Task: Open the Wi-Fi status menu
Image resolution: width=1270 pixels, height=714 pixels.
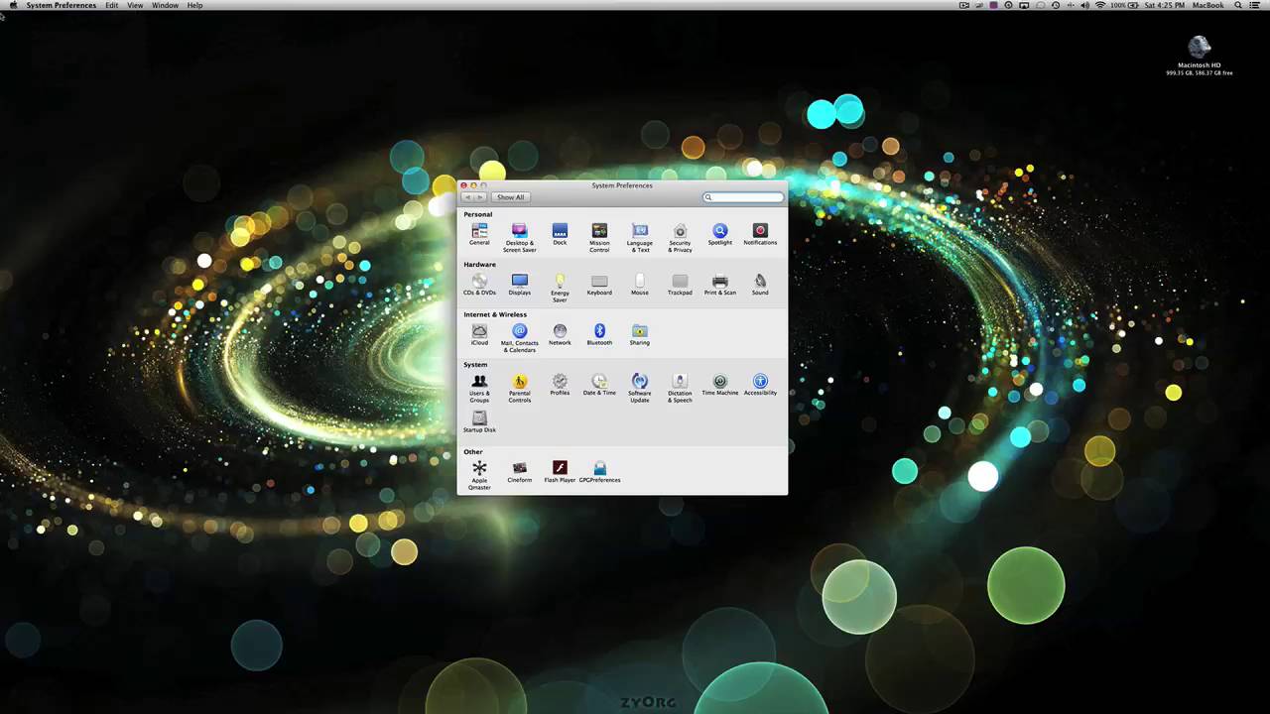Action: (x=1100, y=5)
